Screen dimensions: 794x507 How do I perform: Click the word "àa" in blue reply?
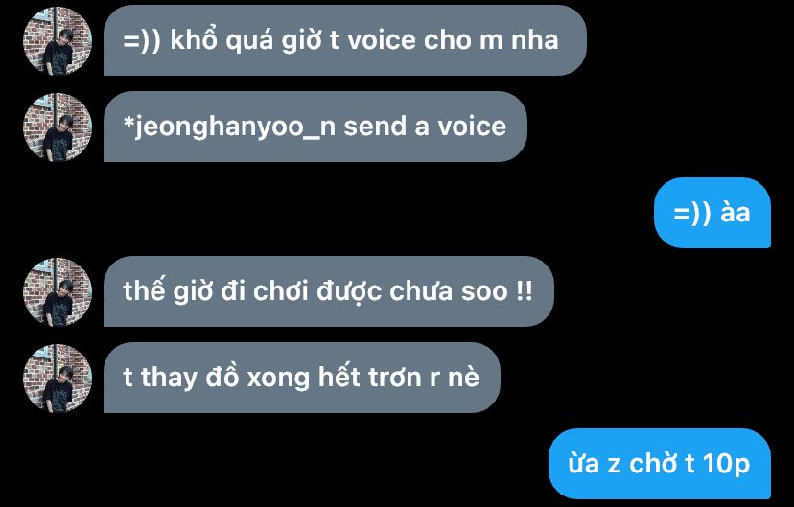tap(735, 212)
